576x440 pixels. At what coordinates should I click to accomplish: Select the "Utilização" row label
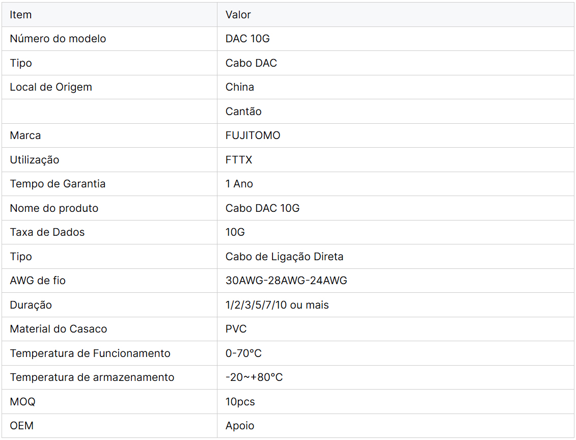pyautogui.click(x=35, y=160)
